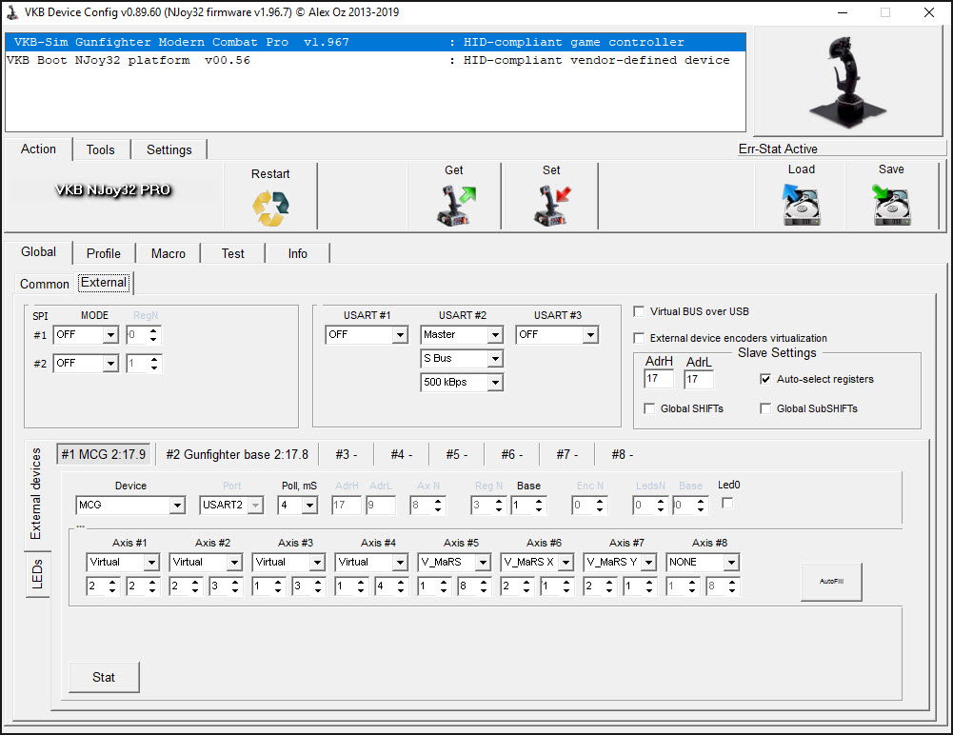This screenshot has width=953, height=735.
Task: Toggle the Led0 checkbox
Action: click(x=727, y=503)
